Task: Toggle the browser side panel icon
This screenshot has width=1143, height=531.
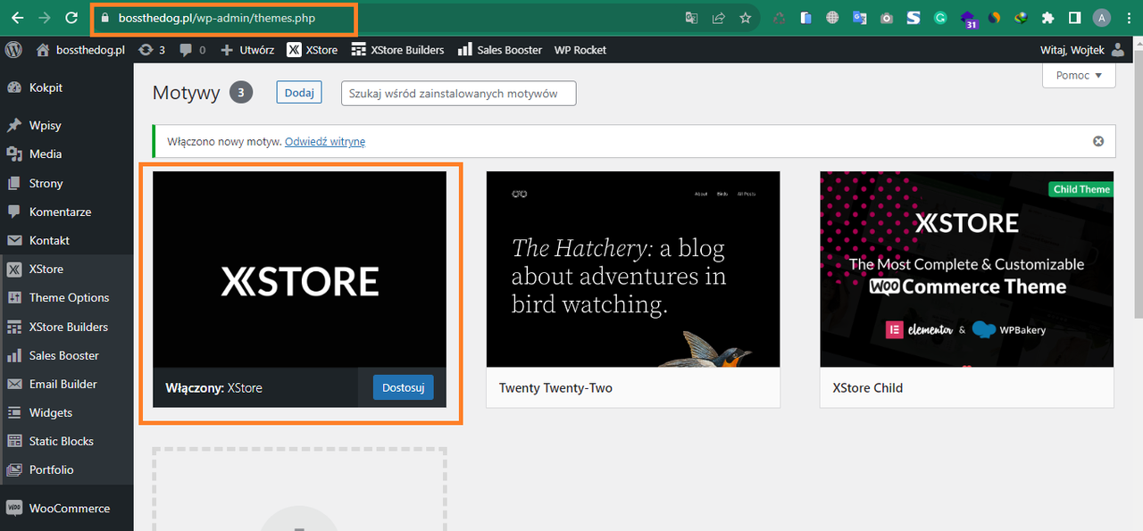Action: (1075, 18)
